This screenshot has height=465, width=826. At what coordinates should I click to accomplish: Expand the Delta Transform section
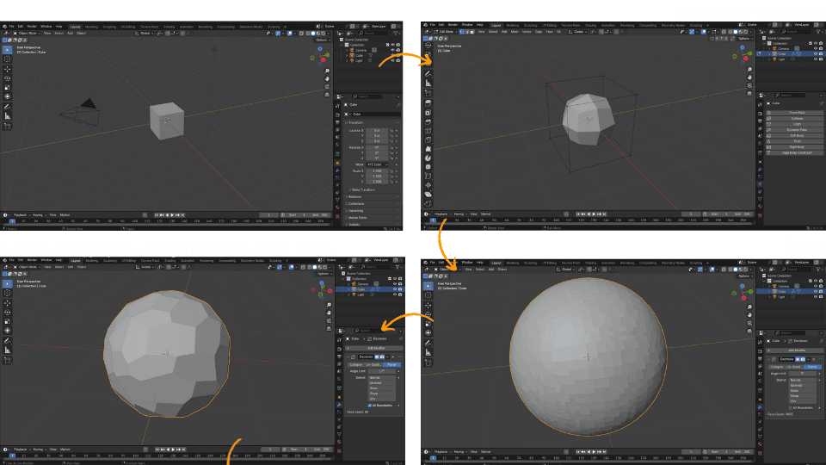click(361, 189)
